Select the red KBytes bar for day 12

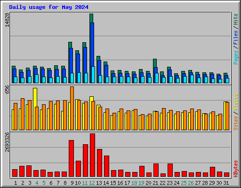pyautogui.click(x=92, y=155)
